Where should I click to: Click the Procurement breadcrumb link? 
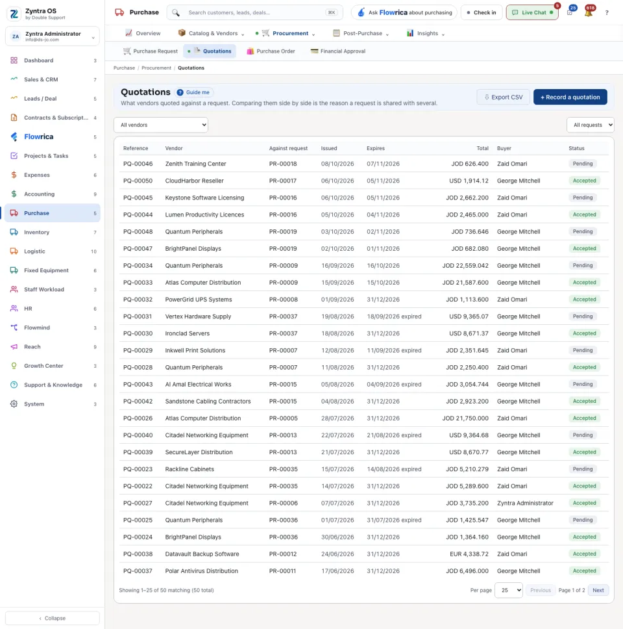(156, 68)
